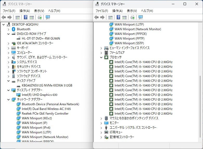Open 操作(A) menu in left window
The image size is (203, 149).
pyautogui.click(x=25, y=11)
